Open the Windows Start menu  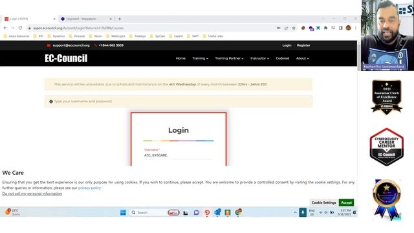pyautogui.click(x=123, y=213)
